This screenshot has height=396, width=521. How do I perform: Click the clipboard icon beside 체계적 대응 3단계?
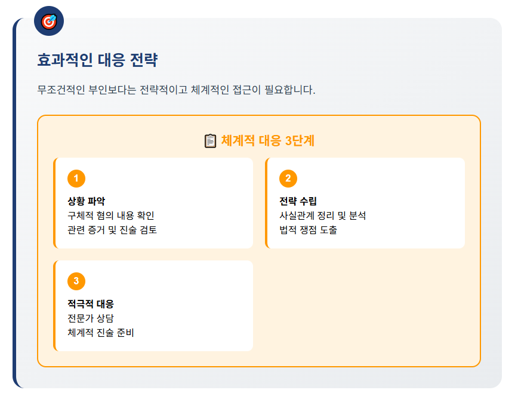tap(210, 141)
